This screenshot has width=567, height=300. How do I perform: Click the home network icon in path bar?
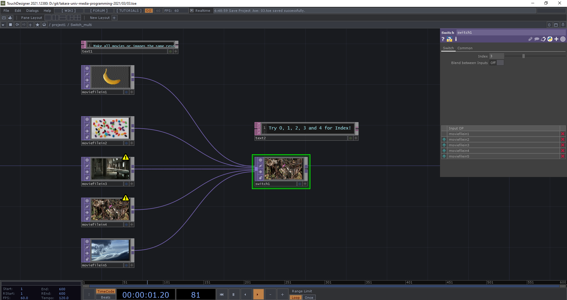point(44,25)
